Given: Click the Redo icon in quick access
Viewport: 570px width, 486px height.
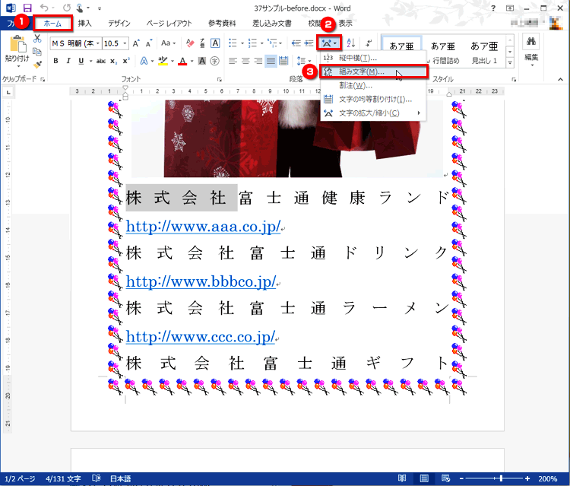Looking at the screenshot, I should tap(67, 8).
